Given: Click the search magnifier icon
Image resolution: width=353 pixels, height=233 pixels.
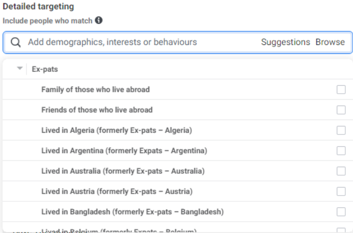Looking at the screenshot, I should point(16,42).
